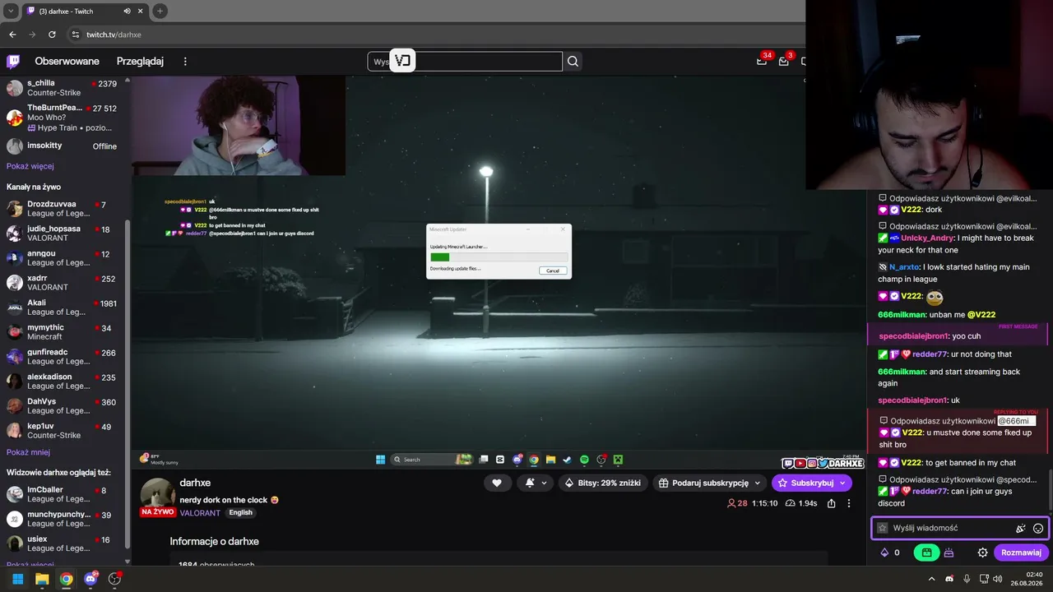Open whispers icon with 3 badge

tap(784, 61)
